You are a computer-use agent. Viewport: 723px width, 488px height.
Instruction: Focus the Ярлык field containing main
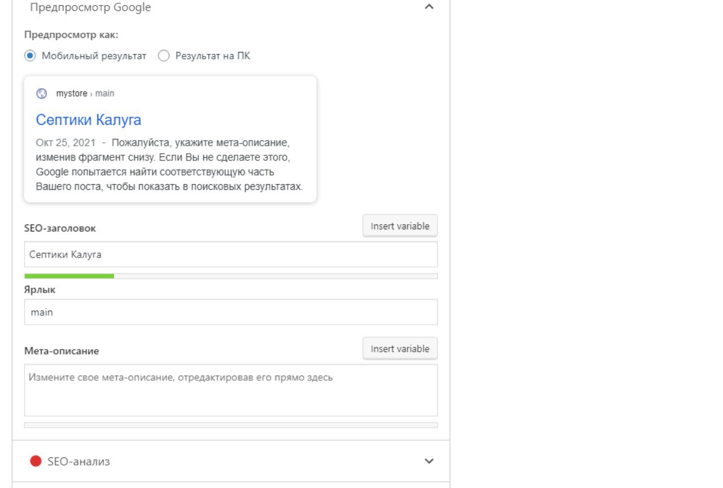click(x=231, y=312)
